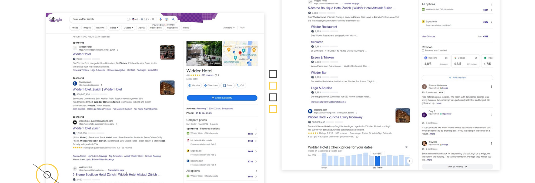Image resolution: width=535 pixels, height=183 pixels.
Task: Open the Widder Restaurant sitelink
Action: click(x=324, y=27)
